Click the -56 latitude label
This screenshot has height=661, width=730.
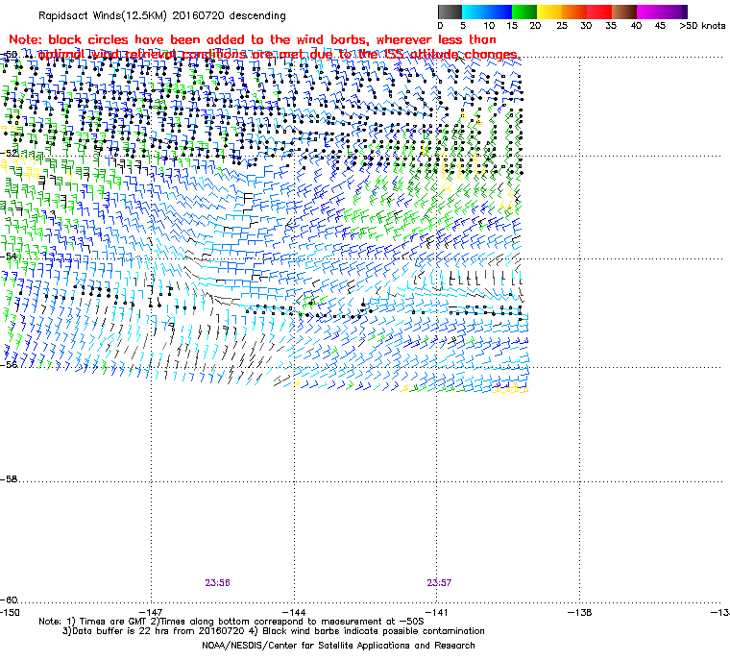[x=10, y=364]
